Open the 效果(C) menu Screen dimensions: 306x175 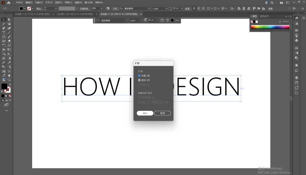click(x=68, y=2)
